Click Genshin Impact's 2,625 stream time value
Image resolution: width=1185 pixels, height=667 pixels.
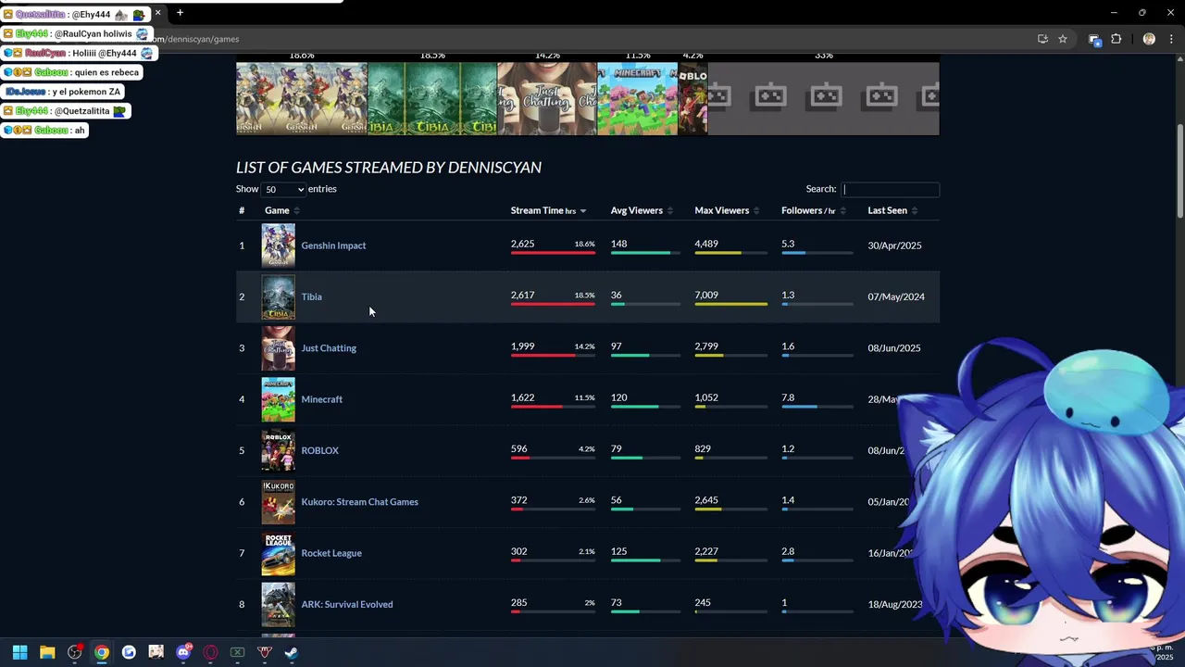click(522, 245)
